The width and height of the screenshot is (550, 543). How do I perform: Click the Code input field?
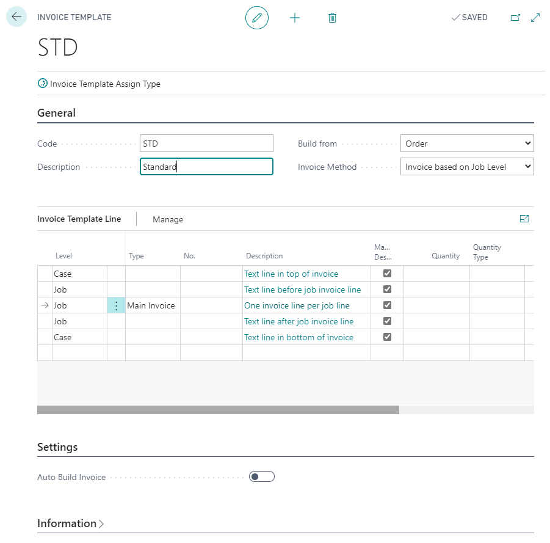coord(206,144)
